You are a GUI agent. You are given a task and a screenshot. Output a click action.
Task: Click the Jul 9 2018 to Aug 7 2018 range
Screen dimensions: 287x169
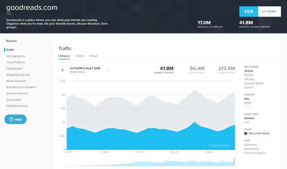click(85, 68)
